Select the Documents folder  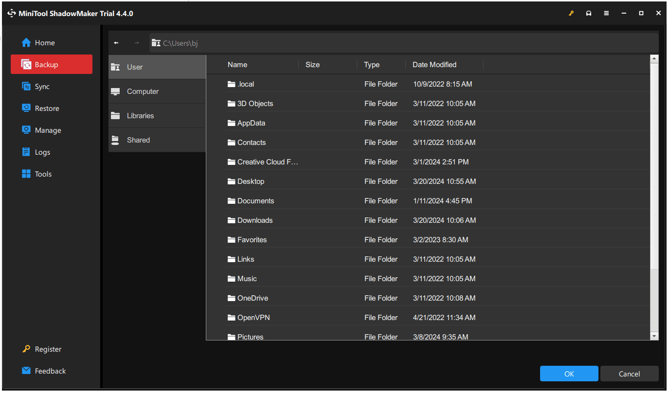pyautogui.click(x=255, y=200)
